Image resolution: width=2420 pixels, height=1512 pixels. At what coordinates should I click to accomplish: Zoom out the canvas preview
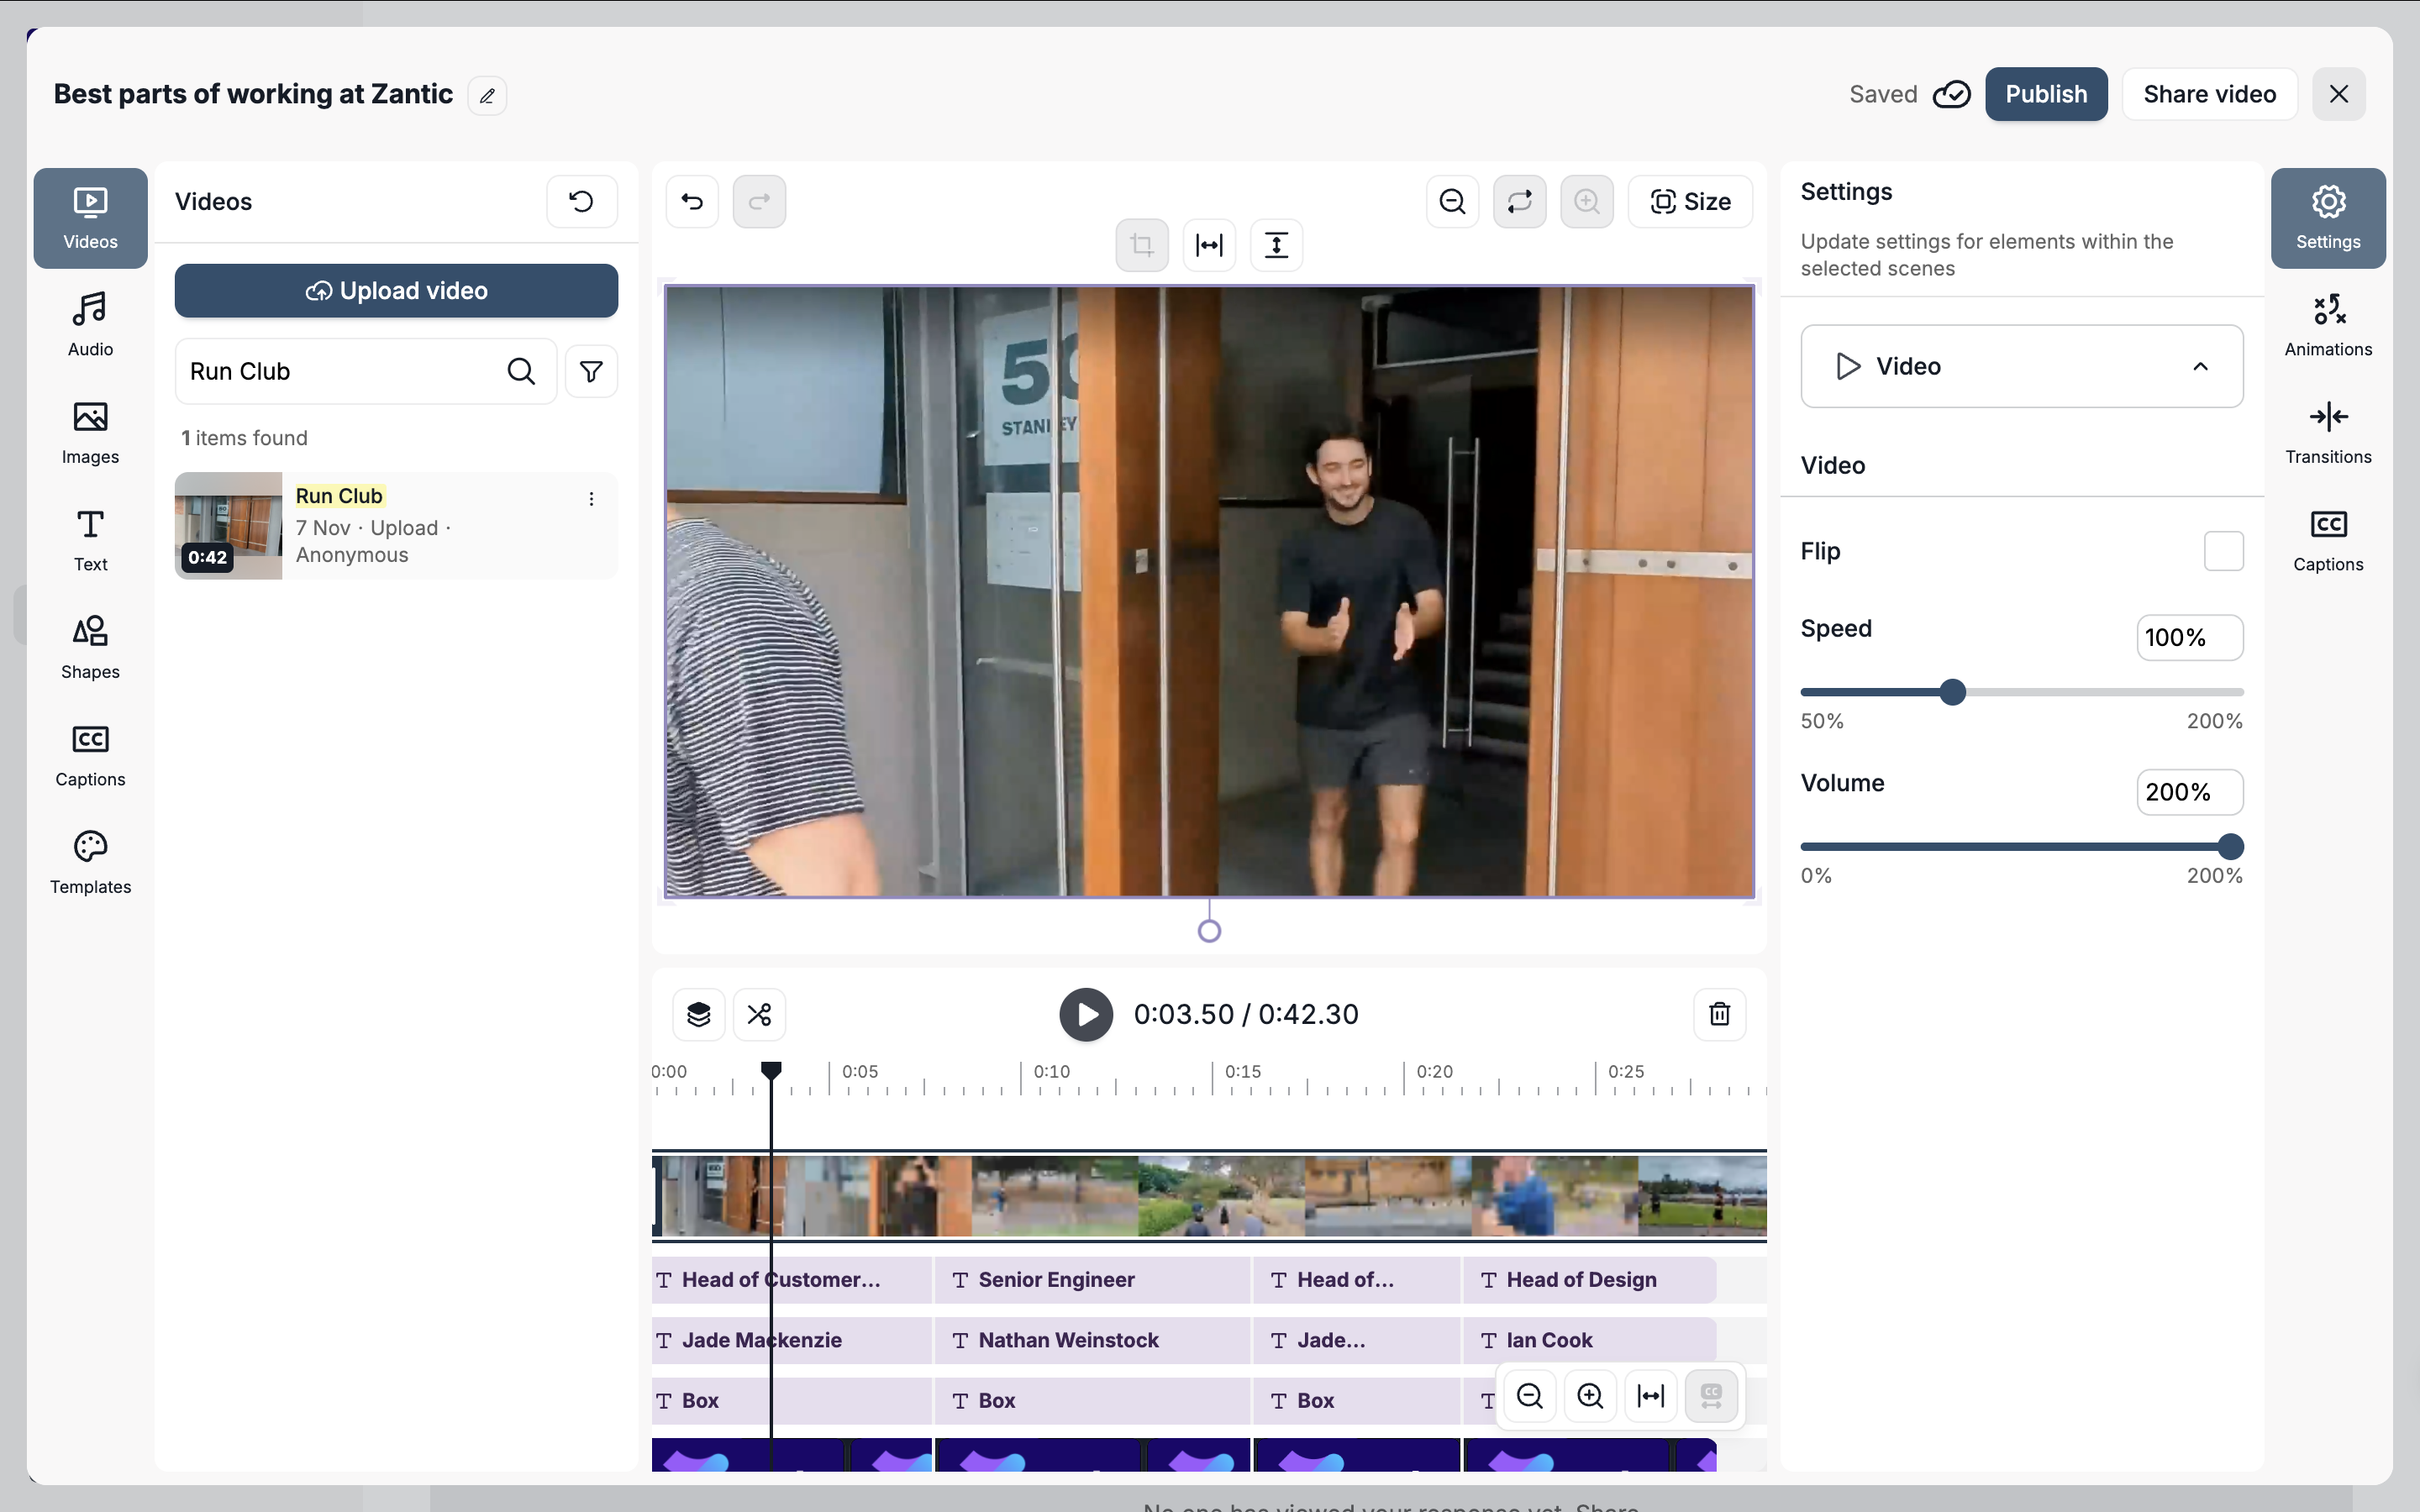tap(1452, 202)
